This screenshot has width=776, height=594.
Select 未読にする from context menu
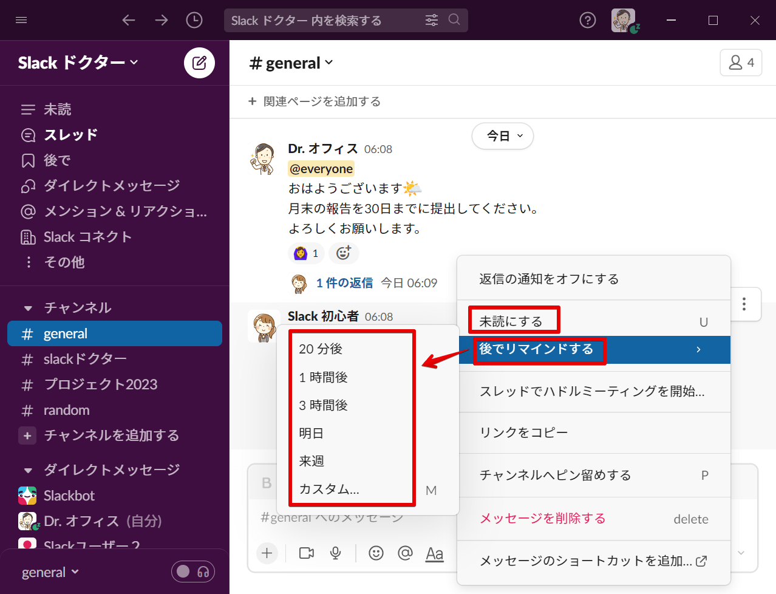coord(511,321)
